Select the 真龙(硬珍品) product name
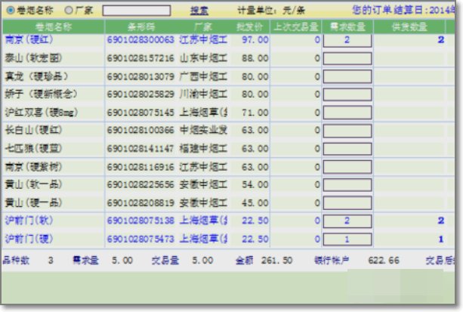Viewport: 463px width, 312px height. pyautogui.click(x=36, y=76)
